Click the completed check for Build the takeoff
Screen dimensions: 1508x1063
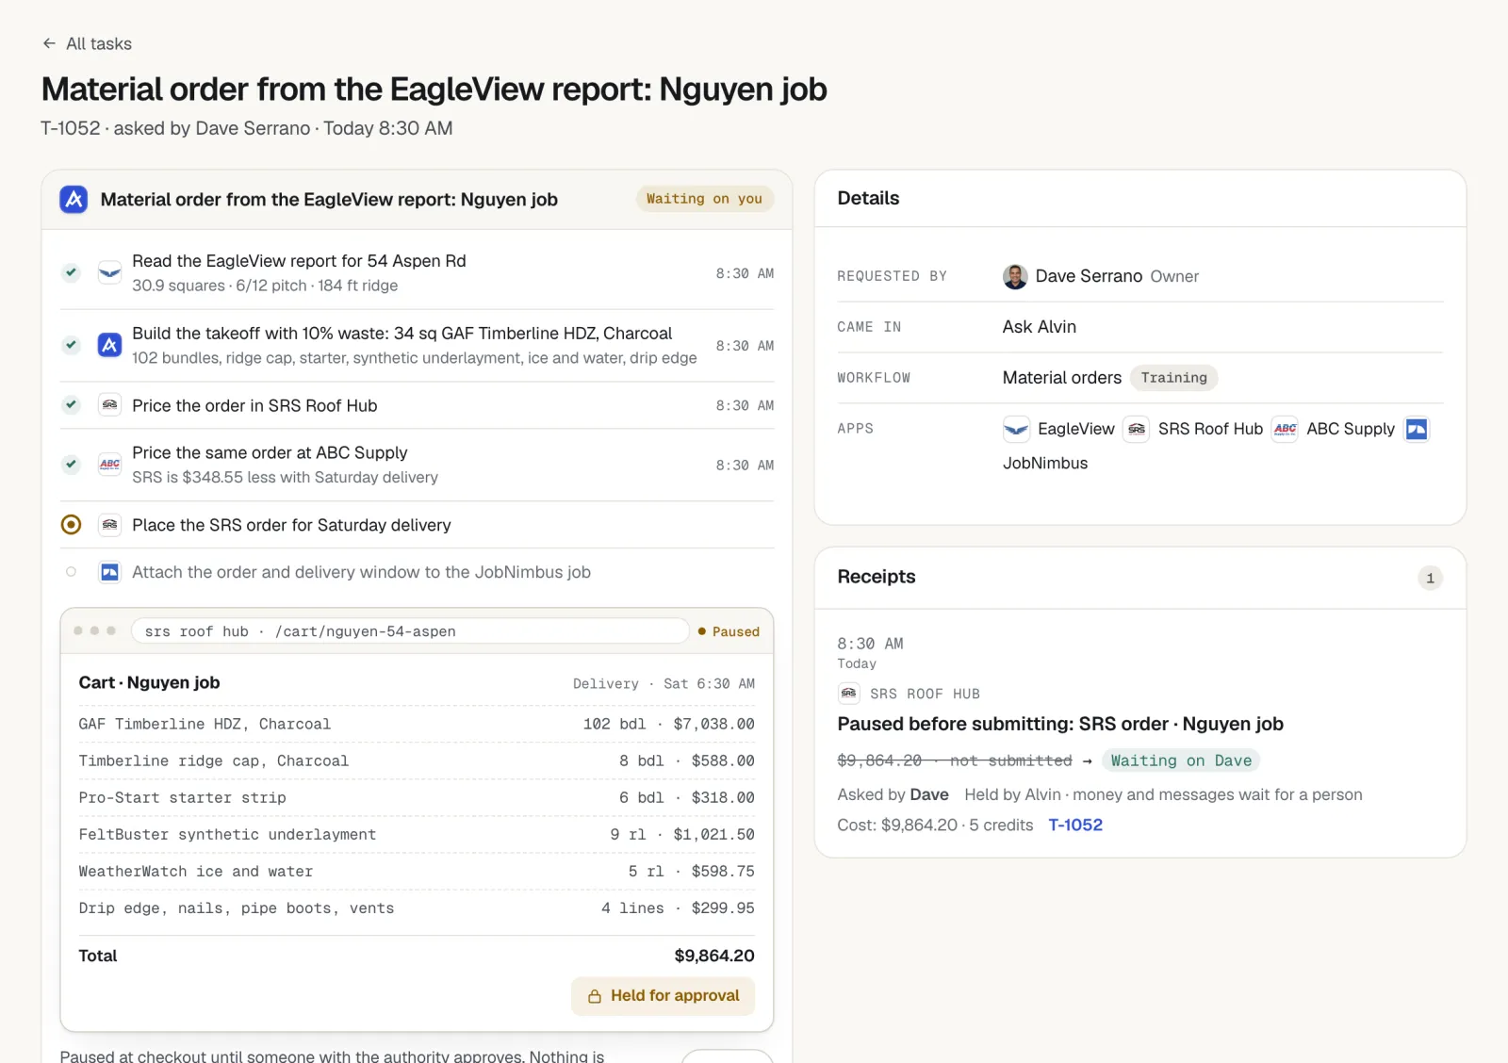pos(71,345)
